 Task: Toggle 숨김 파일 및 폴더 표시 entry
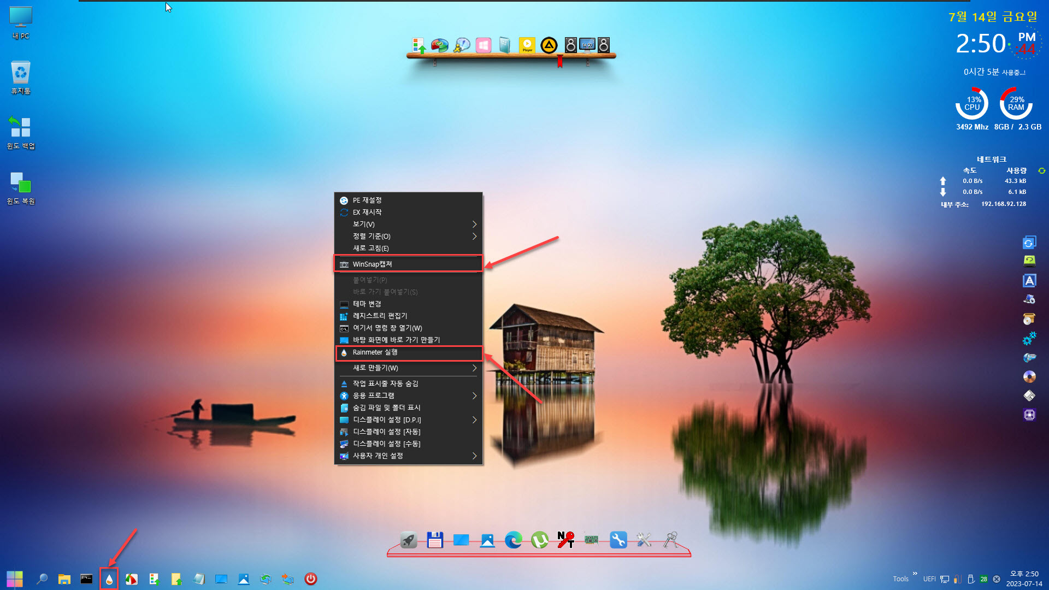tap(408, 408)
